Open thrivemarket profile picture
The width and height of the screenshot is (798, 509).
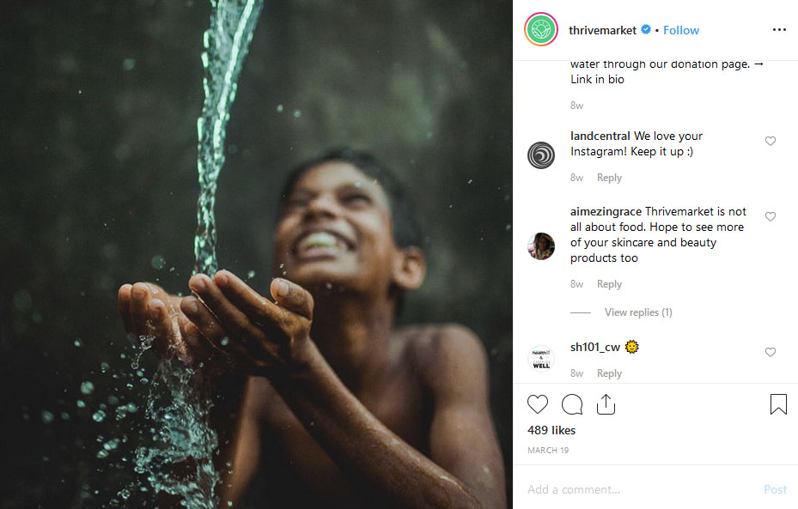coord(541,29)
